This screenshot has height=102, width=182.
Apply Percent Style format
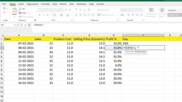(x=128, y=15)
